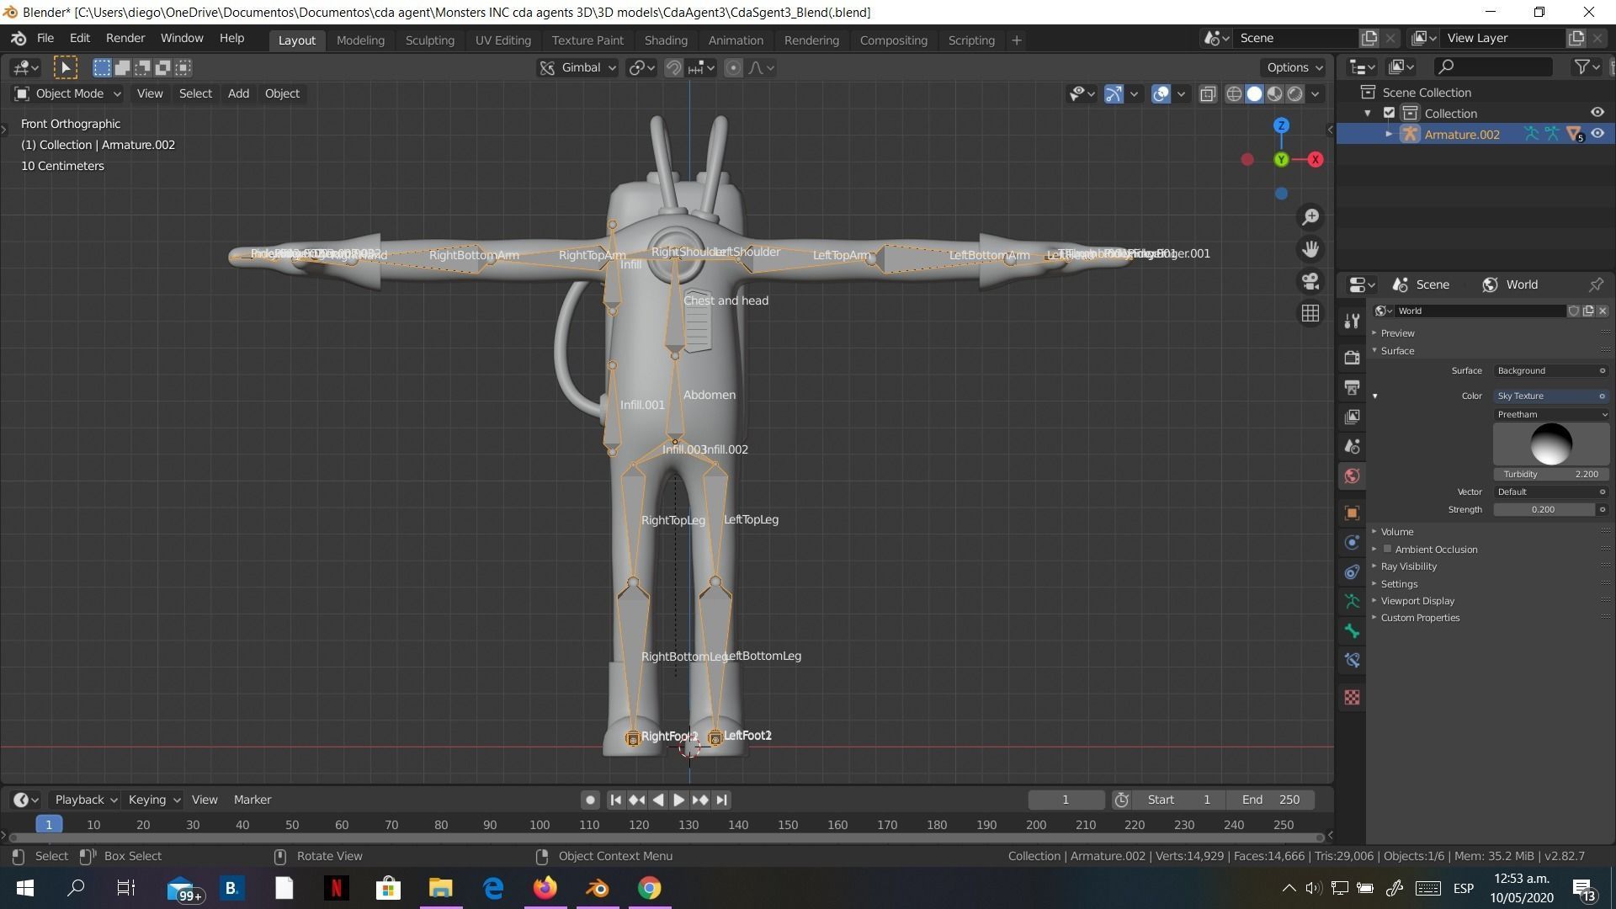This screenshot has height=909, width=1616.
Task: Open the Render properties tab icon
Action: click(x=1352, y=358)
